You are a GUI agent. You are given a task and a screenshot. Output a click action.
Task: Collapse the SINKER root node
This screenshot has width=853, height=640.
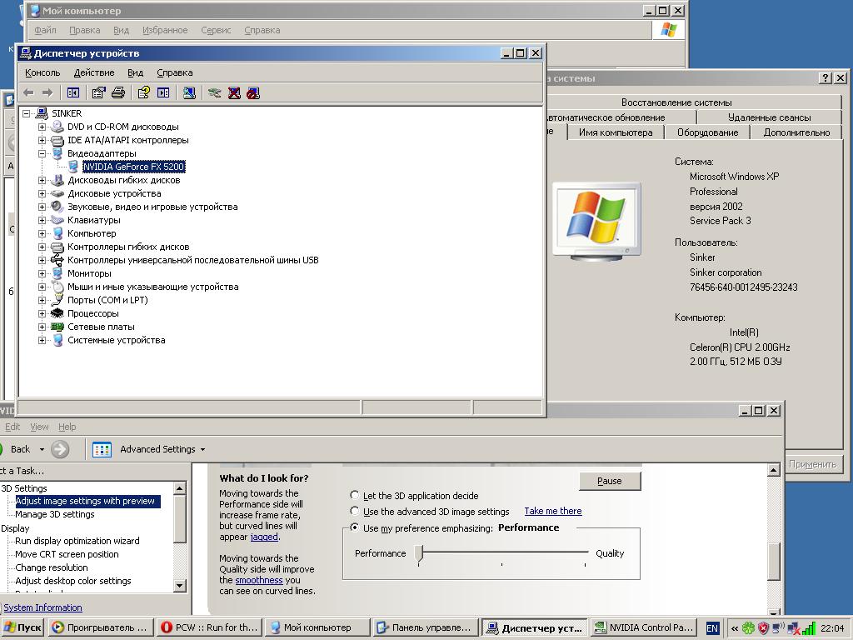tap(26, 113)
